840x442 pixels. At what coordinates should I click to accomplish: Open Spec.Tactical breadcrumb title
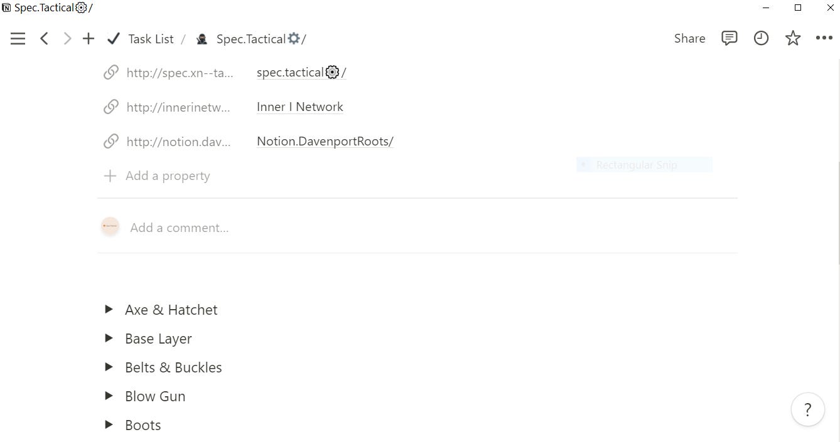pyautogui.click(x=261, y=39)
